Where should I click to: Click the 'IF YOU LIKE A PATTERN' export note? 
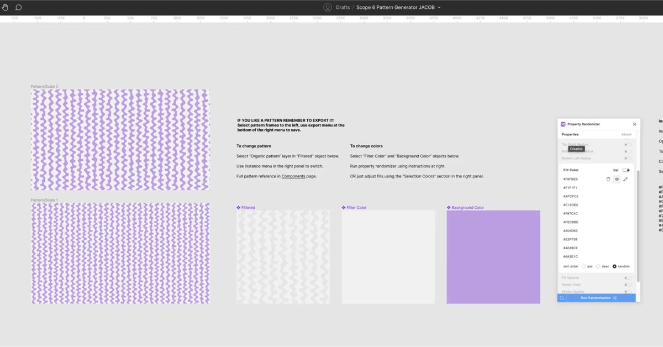click(291, 125)
